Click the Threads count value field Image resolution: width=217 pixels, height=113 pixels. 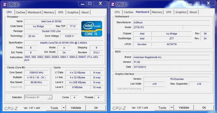click(98, 97)
